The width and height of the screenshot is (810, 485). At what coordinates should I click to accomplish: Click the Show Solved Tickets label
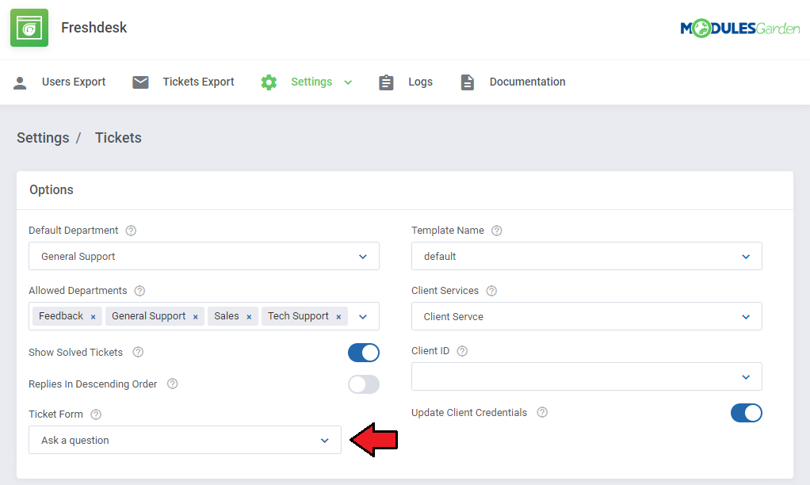(76, 352)
